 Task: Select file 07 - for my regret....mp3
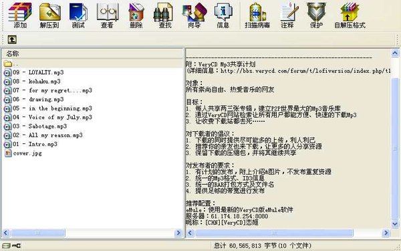point(52,90)
